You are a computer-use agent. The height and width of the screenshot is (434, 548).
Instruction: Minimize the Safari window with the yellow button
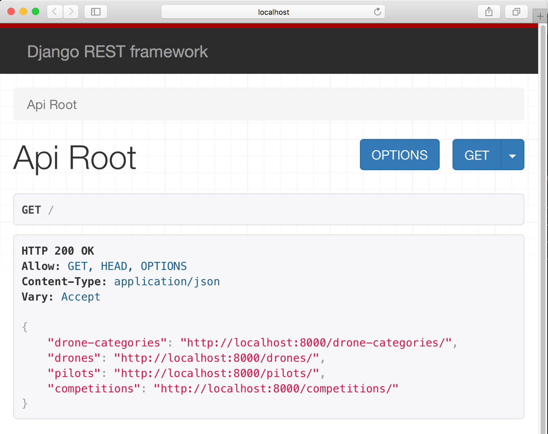click(x=23, y=12)
